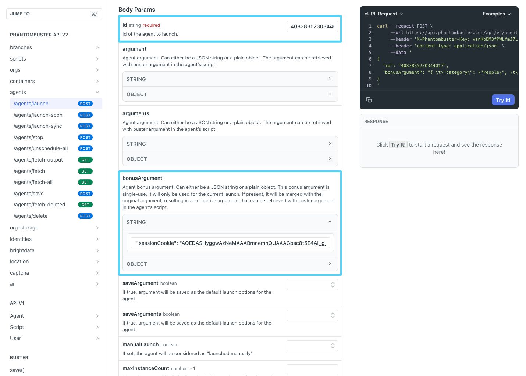526x376 pixels.
Task: Open the Examples dropdown
Action: pos(497,14)
